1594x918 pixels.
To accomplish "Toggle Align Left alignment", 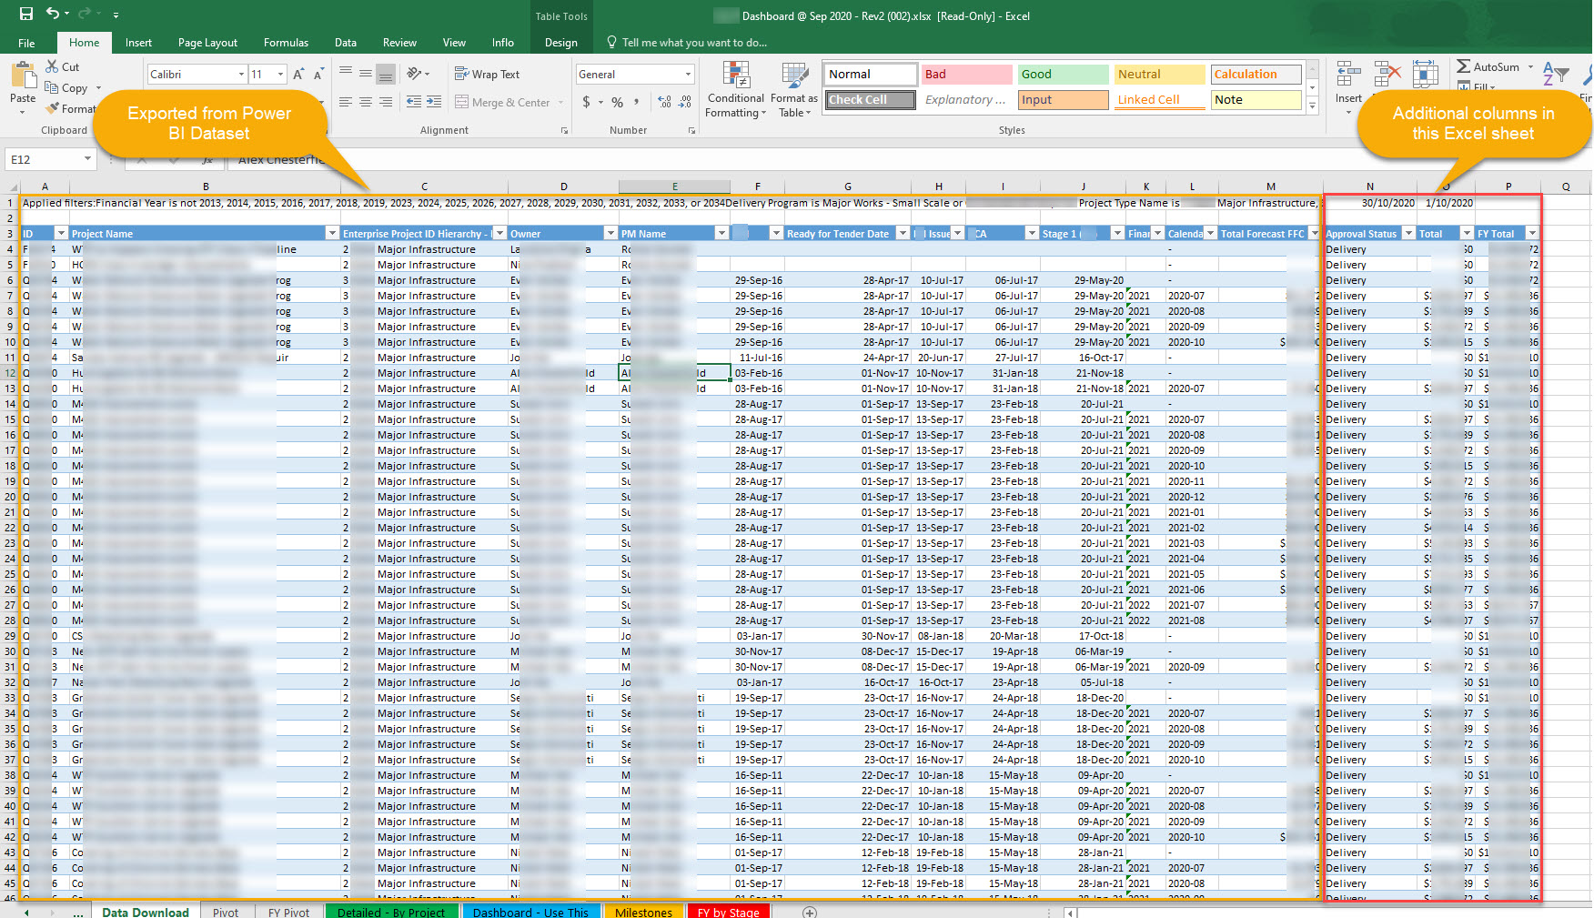I will pos(346,102).
